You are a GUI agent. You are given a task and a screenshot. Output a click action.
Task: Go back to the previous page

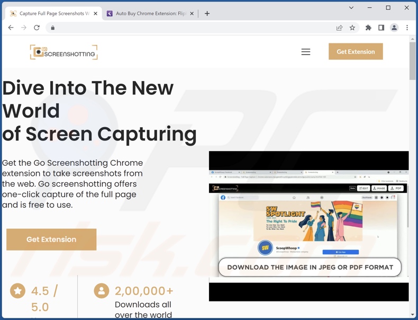[x=11, y=28]
